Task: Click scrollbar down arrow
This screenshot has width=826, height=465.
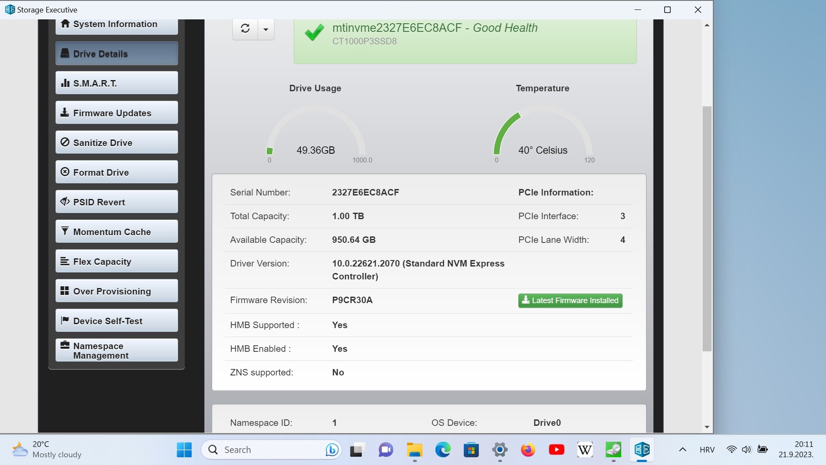Action: coord(707,427)
